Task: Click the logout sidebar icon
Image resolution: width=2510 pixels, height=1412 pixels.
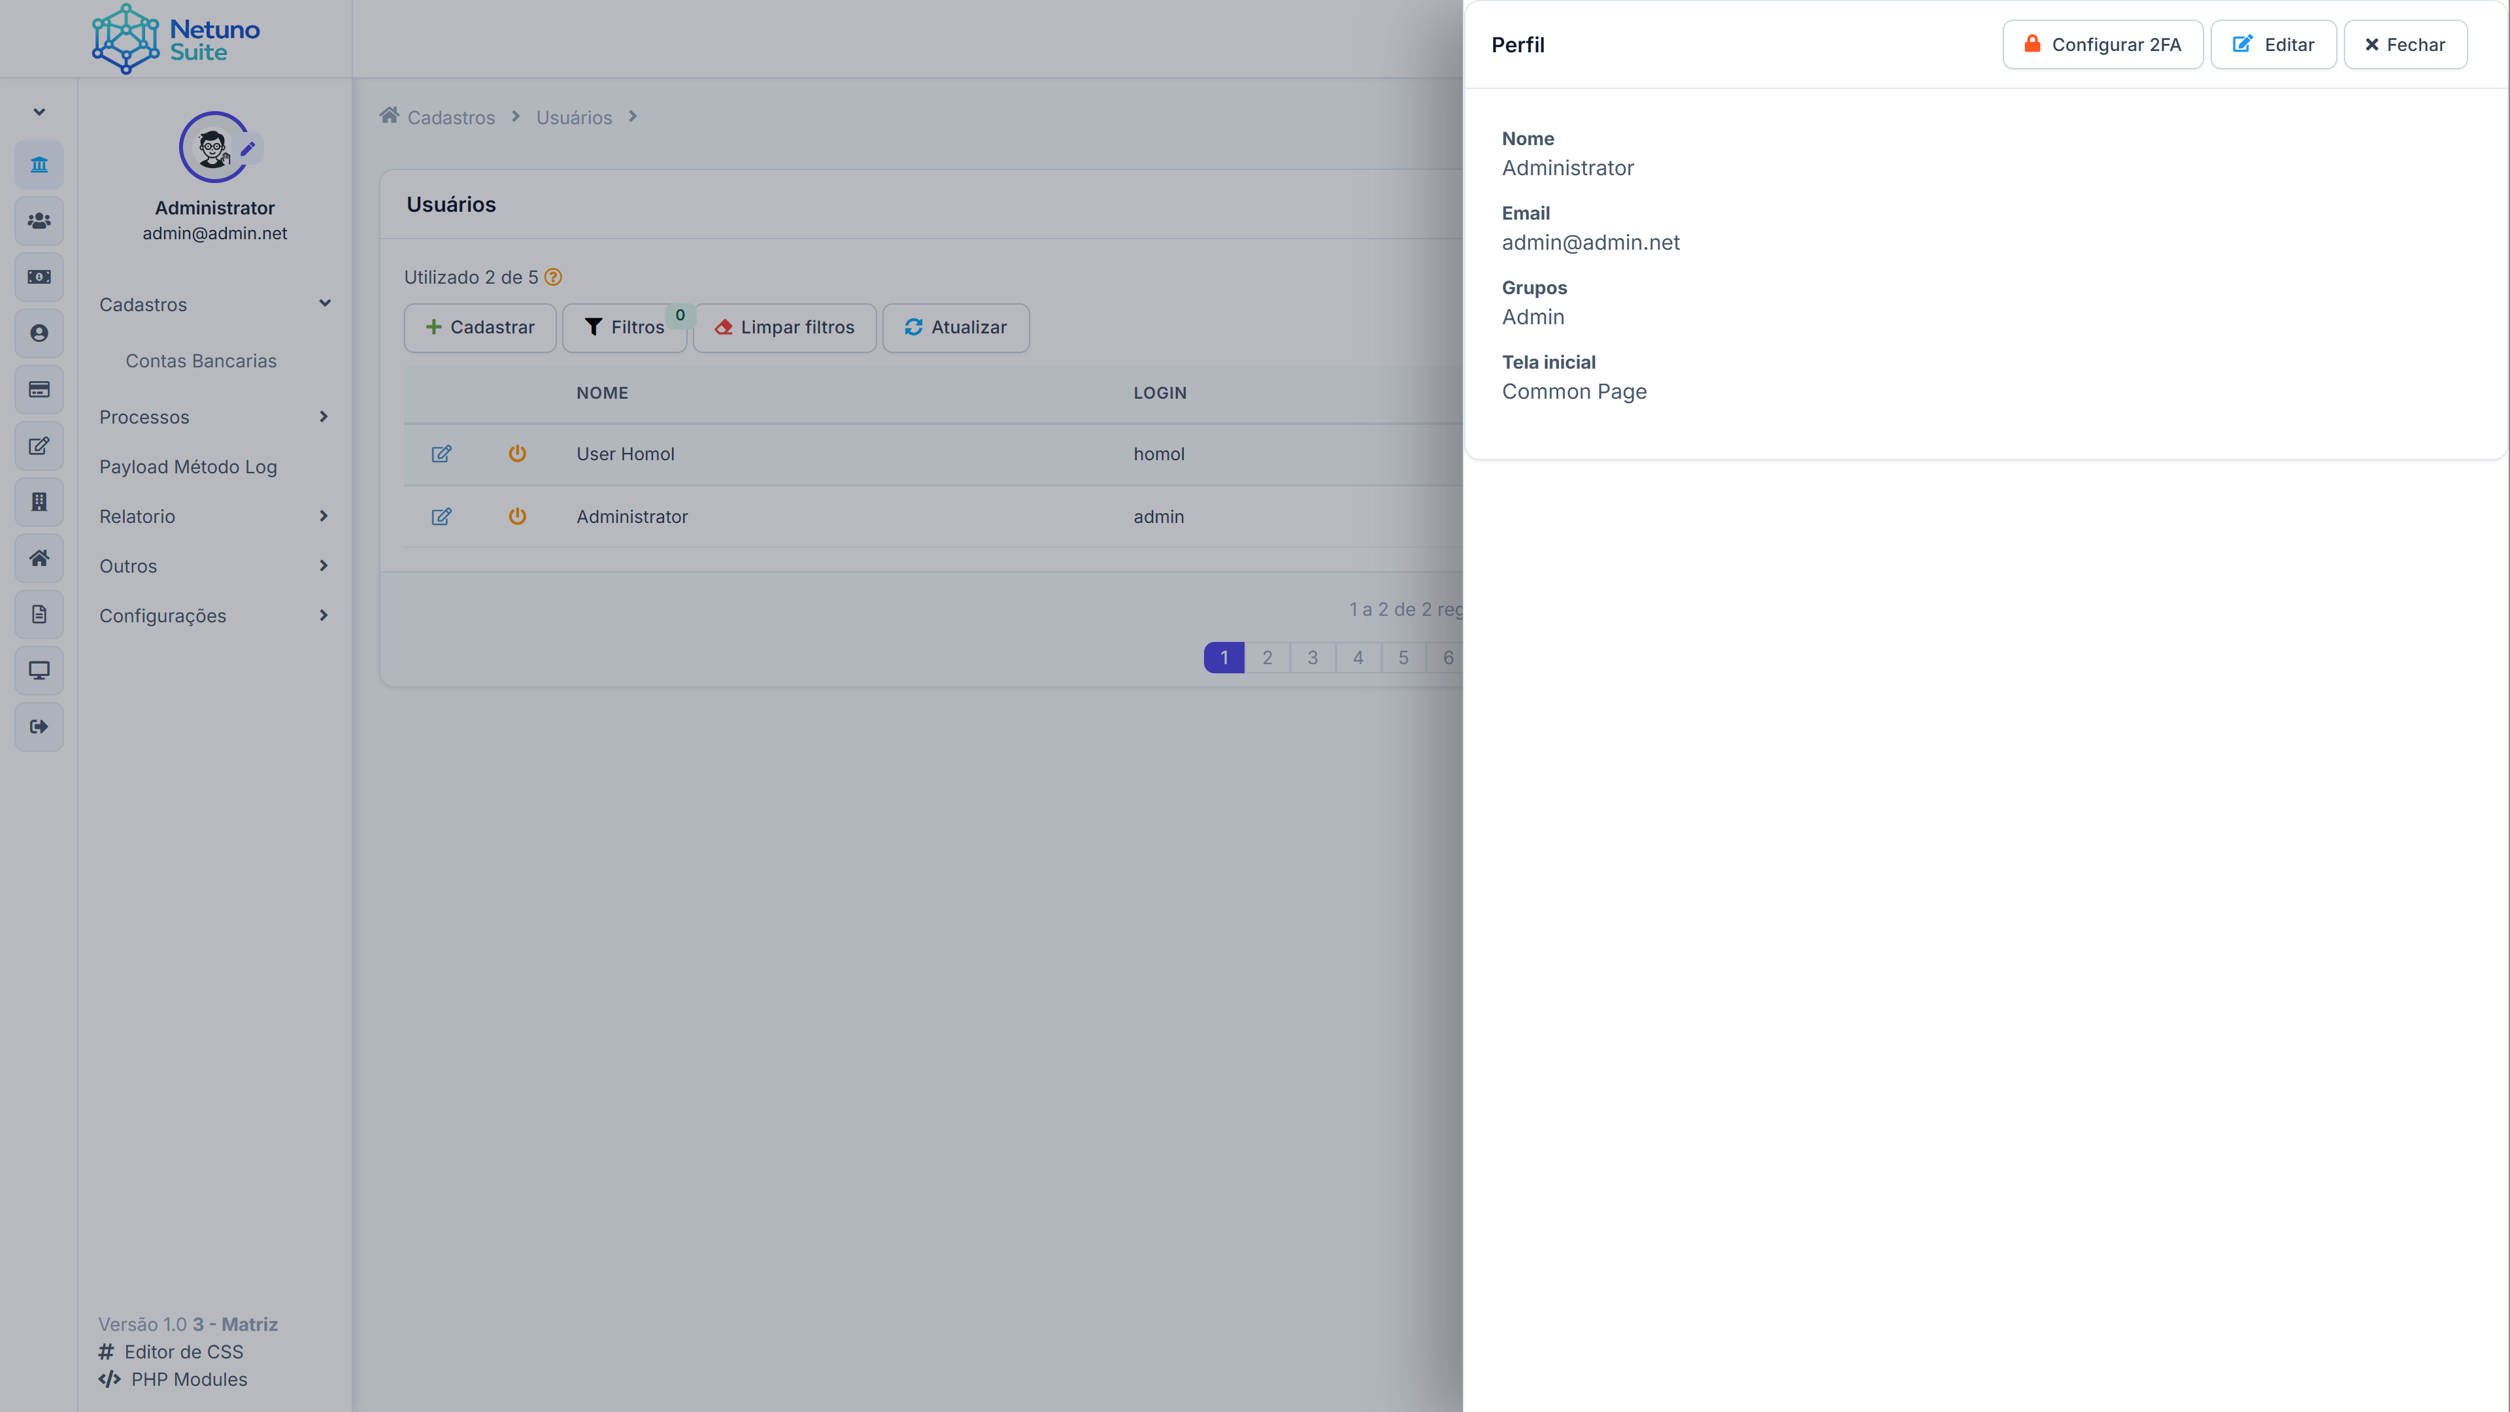Action: 39,727
